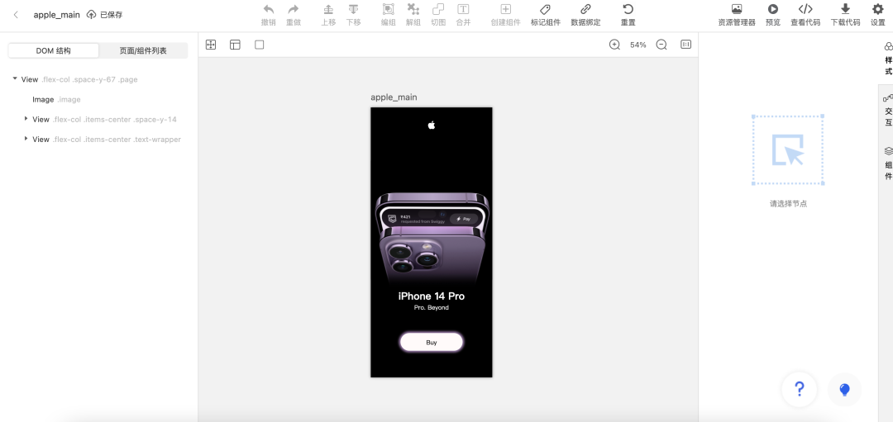The image size is (893, 422).
Task: Click the 重置 reset icon
Action: (x=628, y=9)
